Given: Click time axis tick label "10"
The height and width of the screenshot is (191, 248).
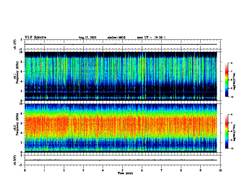Looking at the screenshot, I should click(220, 170).
